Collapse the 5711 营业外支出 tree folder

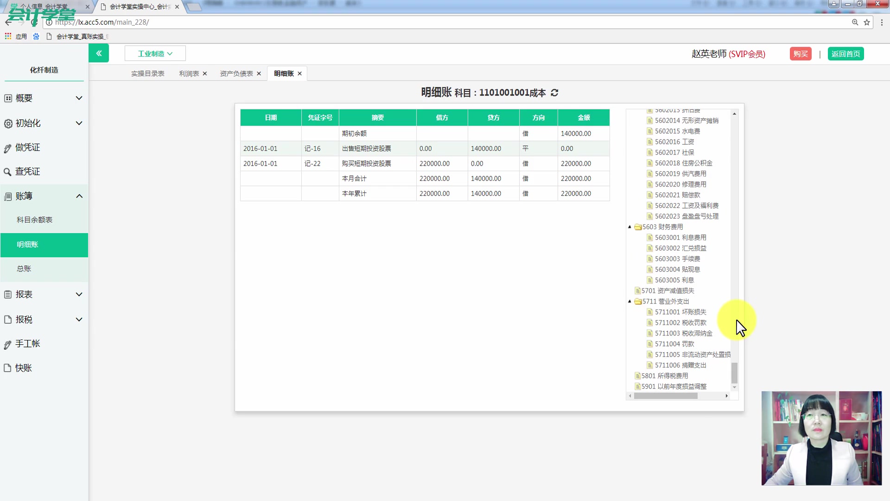click(629, 302)
